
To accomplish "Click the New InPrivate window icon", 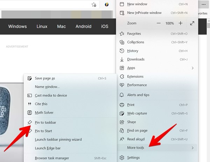I will [122, 13].
